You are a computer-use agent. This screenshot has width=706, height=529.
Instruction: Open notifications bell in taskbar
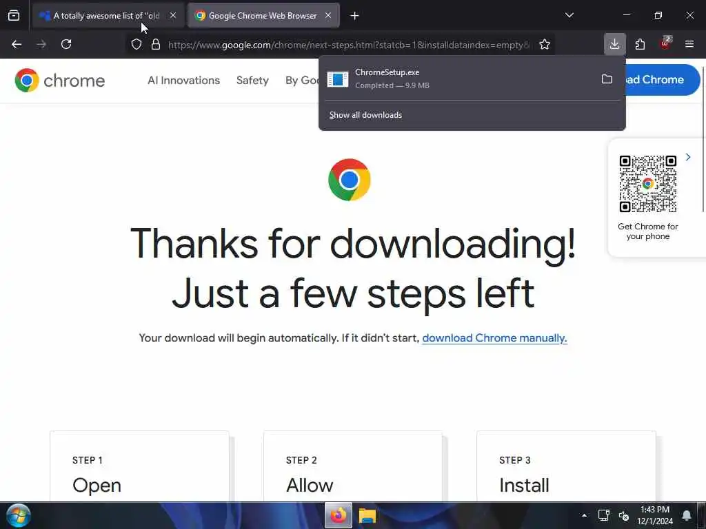(x=686, y=515)
